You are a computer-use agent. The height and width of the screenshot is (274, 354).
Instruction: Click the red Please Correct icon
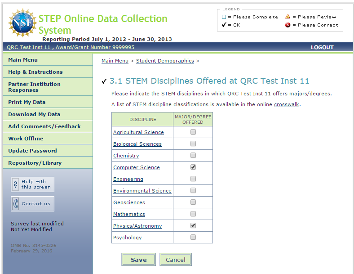(288, 25)
